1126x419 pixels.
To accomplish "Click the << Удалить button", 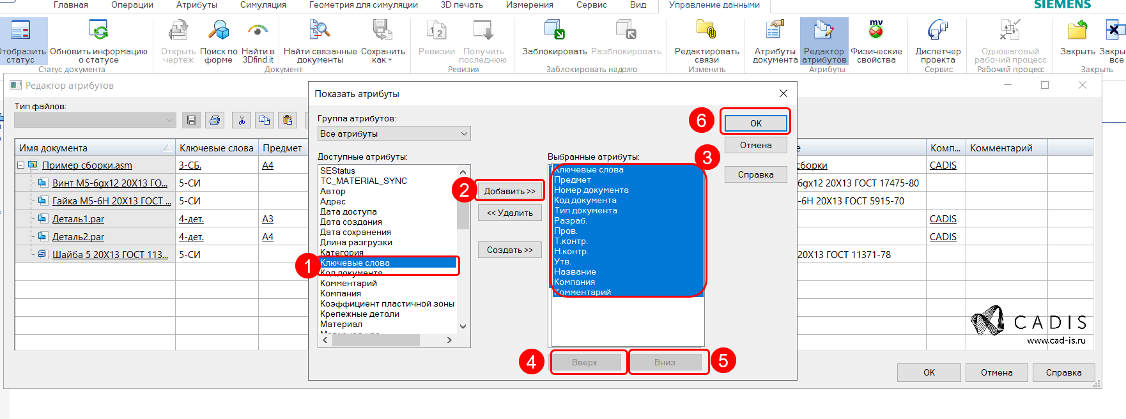I will coord(510,213).
